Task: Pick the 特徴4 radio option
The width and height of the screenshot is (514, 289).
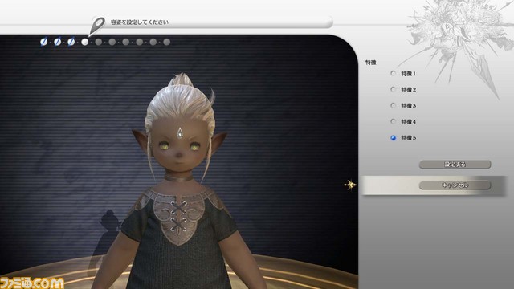Action: tap(394, 121)
